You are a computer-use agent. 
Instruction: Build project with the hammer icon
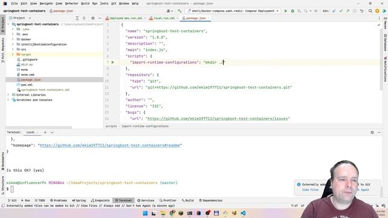[179, 11]
